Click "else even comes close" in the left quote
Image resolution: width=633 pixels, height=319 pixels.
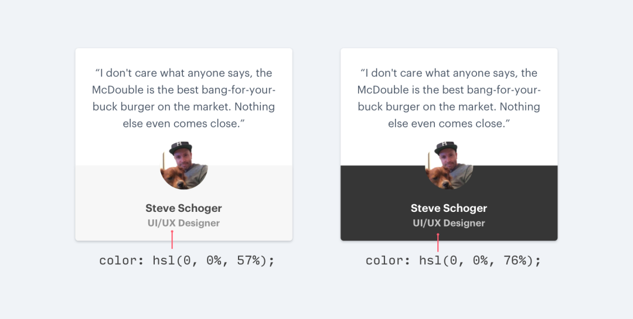(183, 124)
